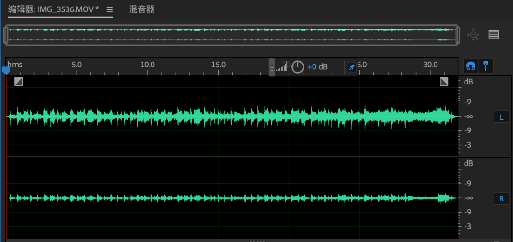Click the blue marker pin icon
Viewport: 513px width, 242px height.
pos(485,66)
